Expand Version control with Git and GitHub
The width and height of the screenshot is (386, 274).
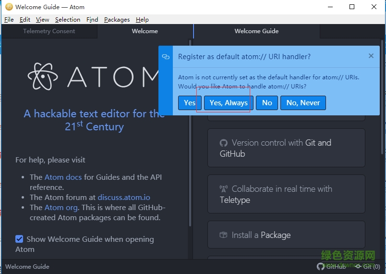click(x=286, y=148)
